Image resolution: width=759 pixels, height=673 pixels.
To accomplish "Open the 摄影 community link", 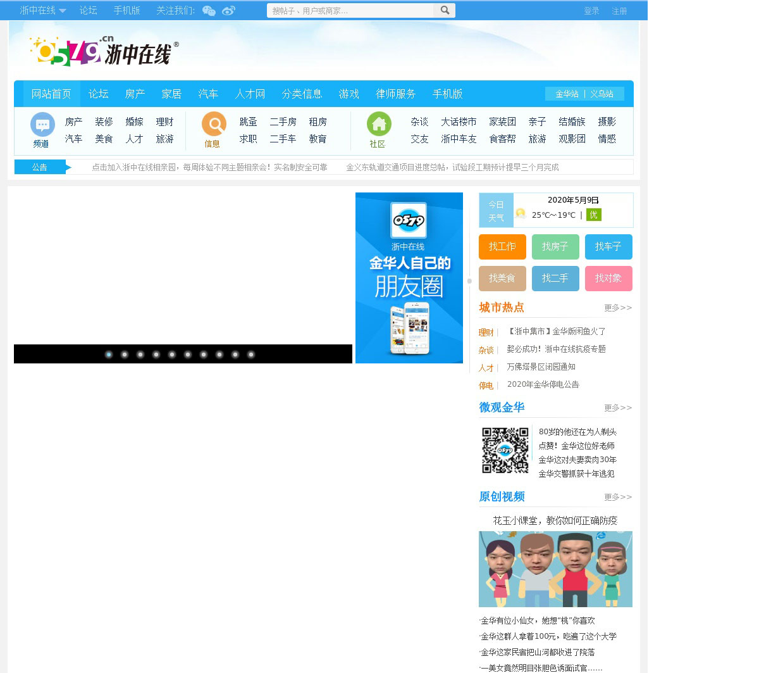I will (607, 122).
